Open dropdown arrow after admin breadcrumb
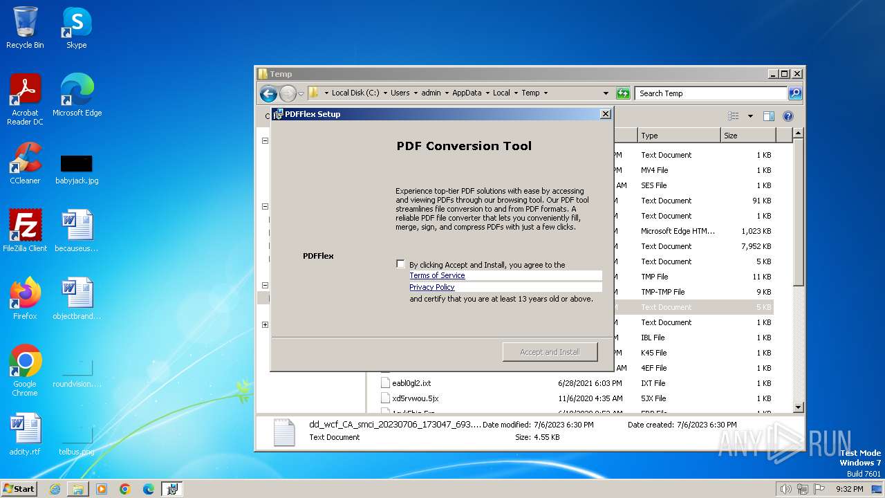The image size is (885, 498). pos(447,93)
